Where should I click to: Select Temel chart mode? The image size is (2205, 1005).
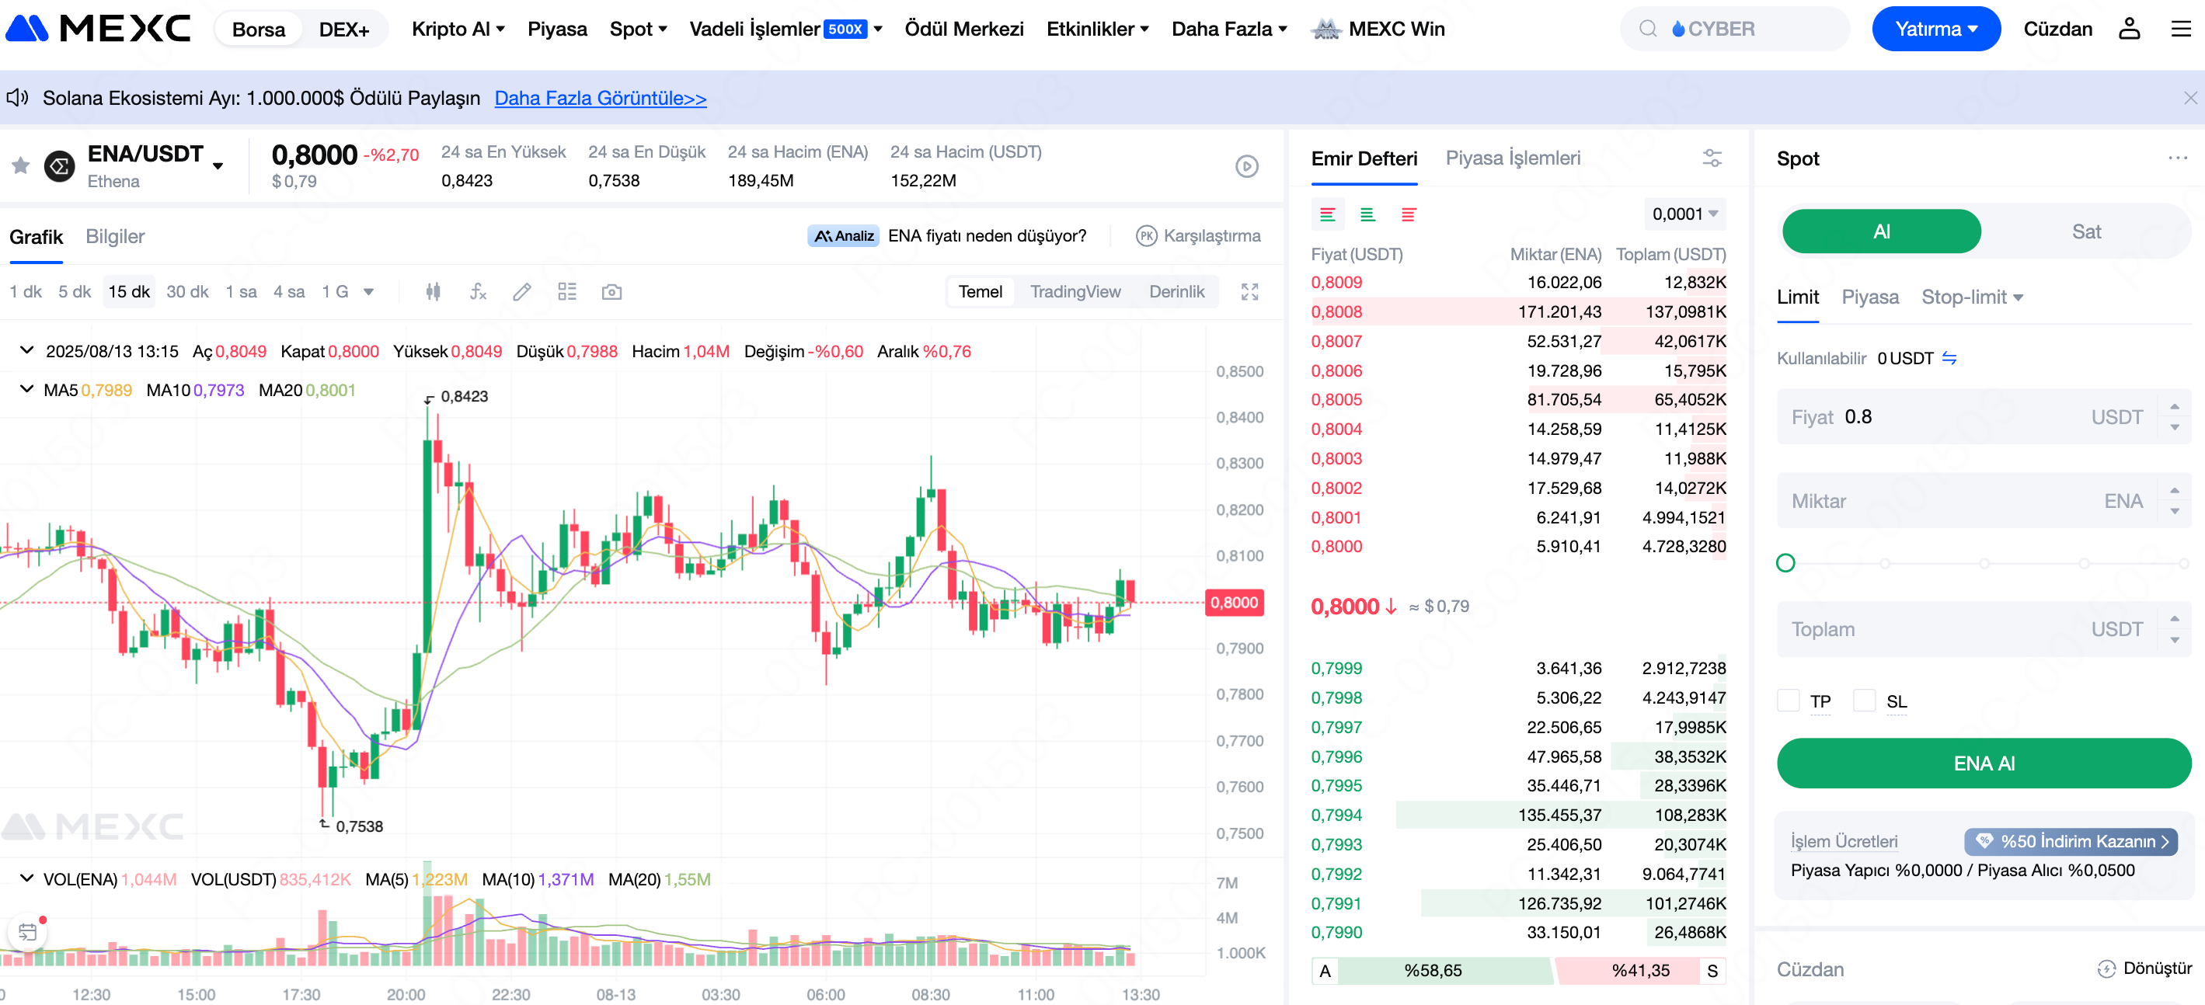[x=979, y=292]
